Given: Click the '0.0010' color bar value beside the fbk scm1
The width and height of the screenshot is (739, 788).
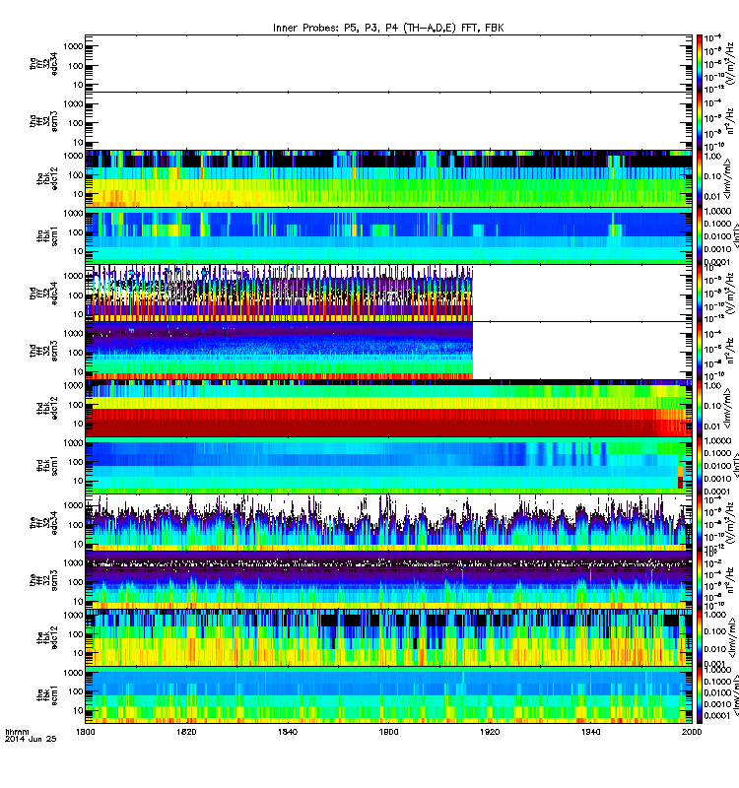Looking at the screenshot, I should click(716, 704).
